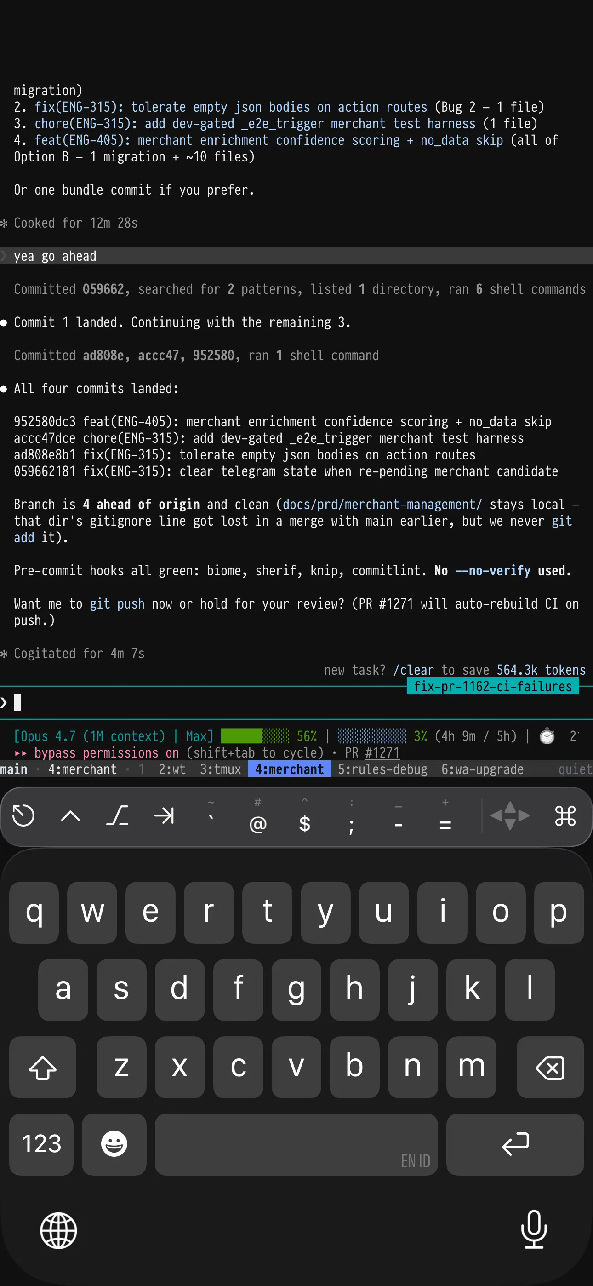This screenshot has height=1286, width=593.
Task: Tap commit line 952580dc3 feat(ENG-405)
Action: coord(283,422)
